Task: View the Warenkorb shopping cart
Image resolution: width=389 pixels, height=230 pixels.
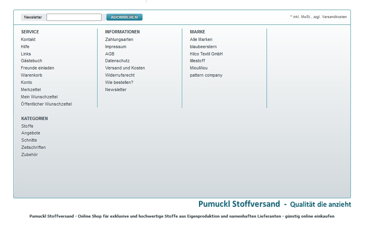Action: pos(31,75)
